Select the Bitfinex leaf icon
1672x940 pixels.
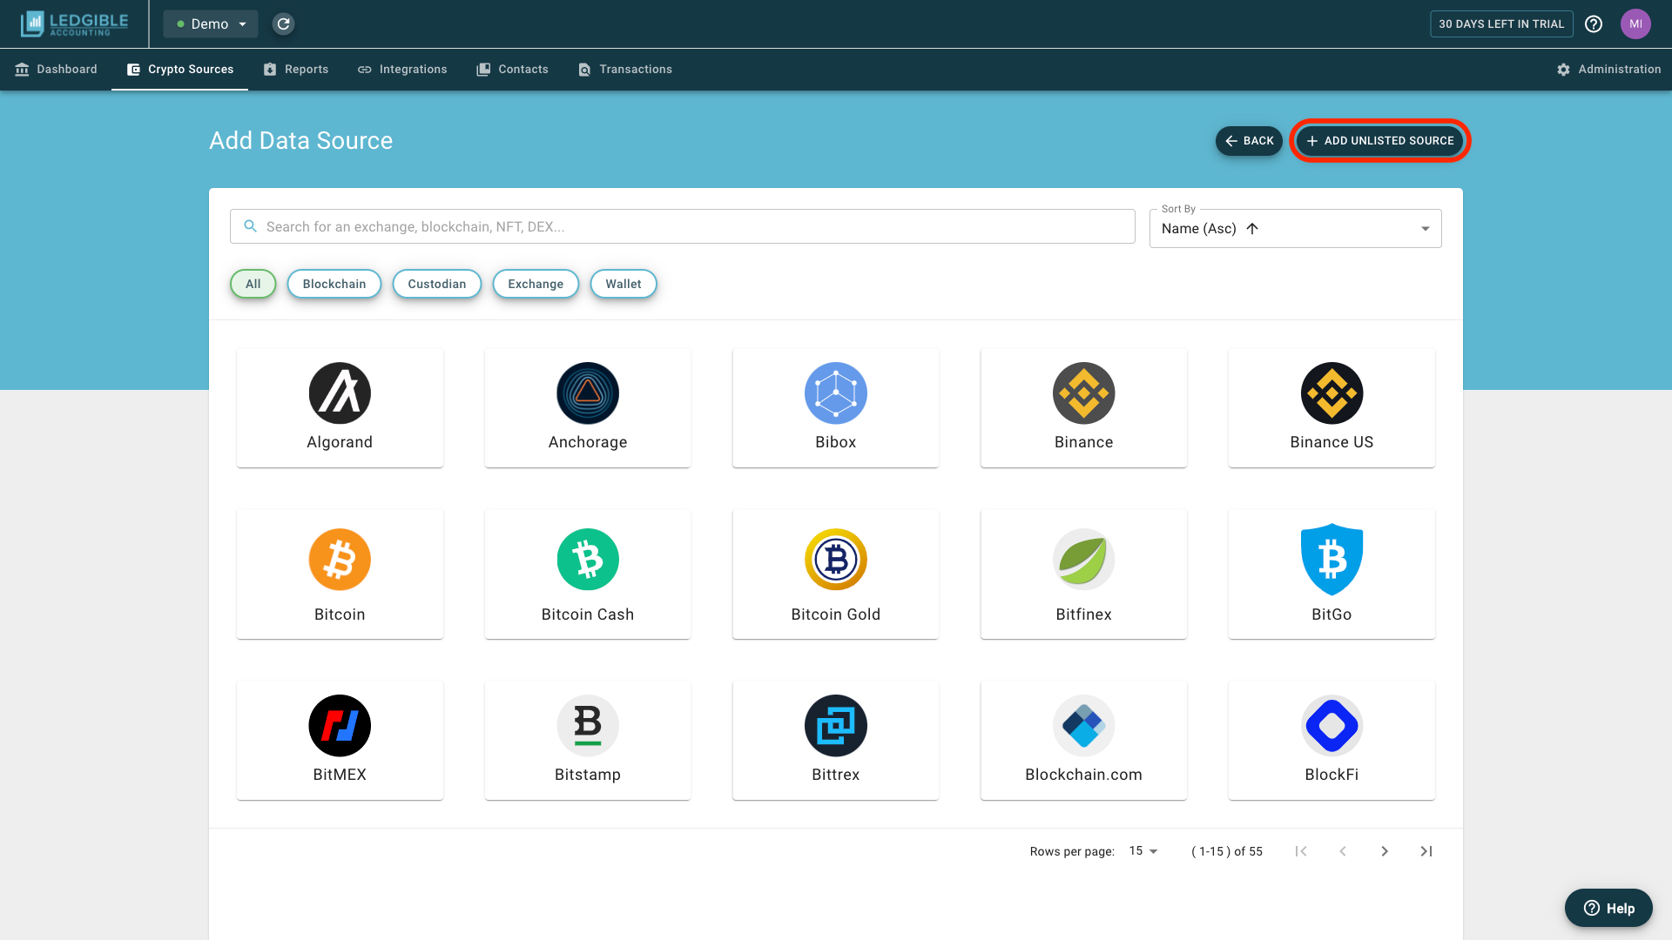tap(1084, 560)
